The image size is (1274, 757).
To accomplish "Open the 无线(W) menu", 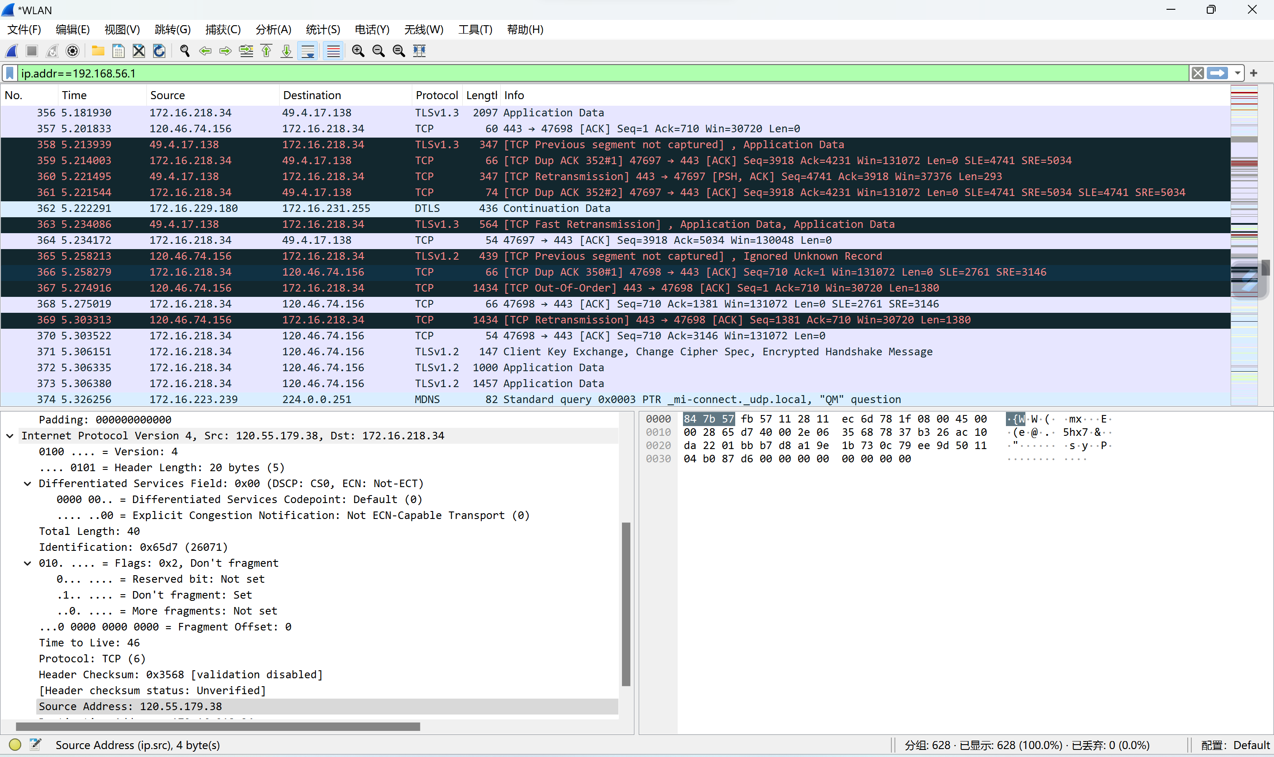I will (x=424, y=30).
